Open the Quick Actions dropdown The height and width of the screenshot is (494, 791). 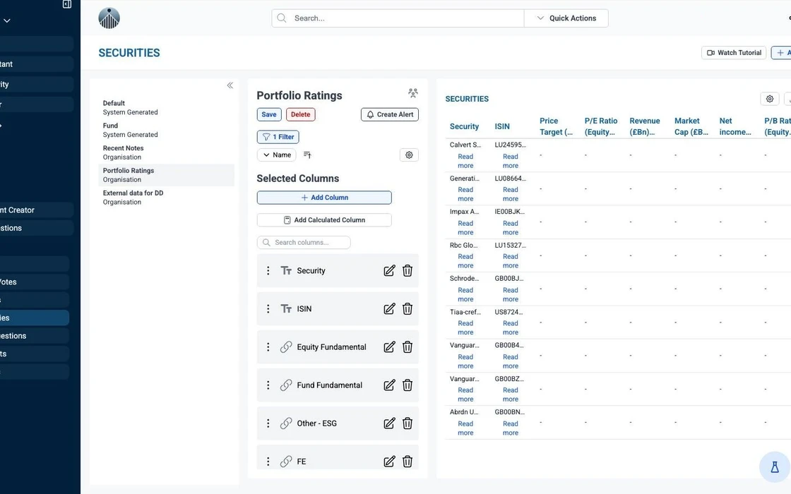click(566, 18)
